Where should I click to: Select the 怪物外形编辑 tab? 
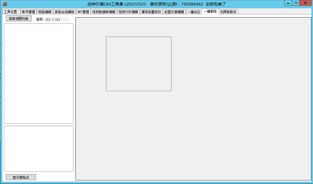click(128, 12)
